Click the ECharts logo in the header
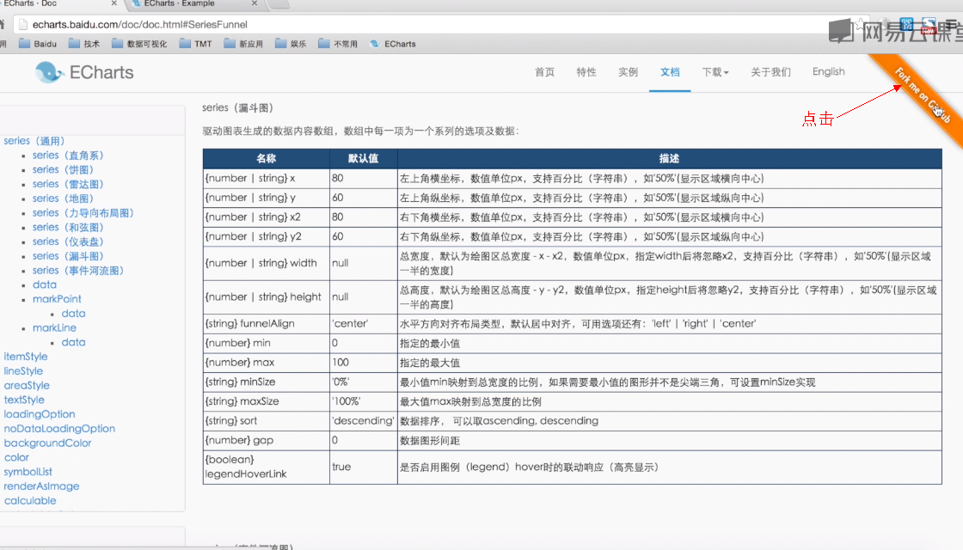963x550 pixels. tap(84, 72)
